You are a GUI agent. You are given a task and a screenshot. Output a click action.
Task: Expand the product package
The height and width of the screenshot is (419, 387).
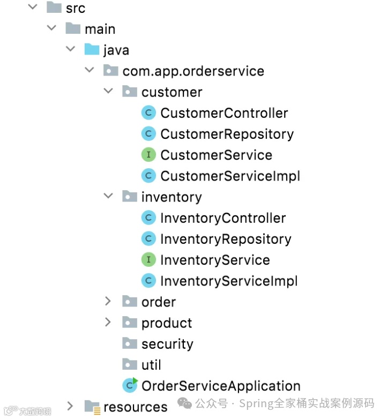108,323
